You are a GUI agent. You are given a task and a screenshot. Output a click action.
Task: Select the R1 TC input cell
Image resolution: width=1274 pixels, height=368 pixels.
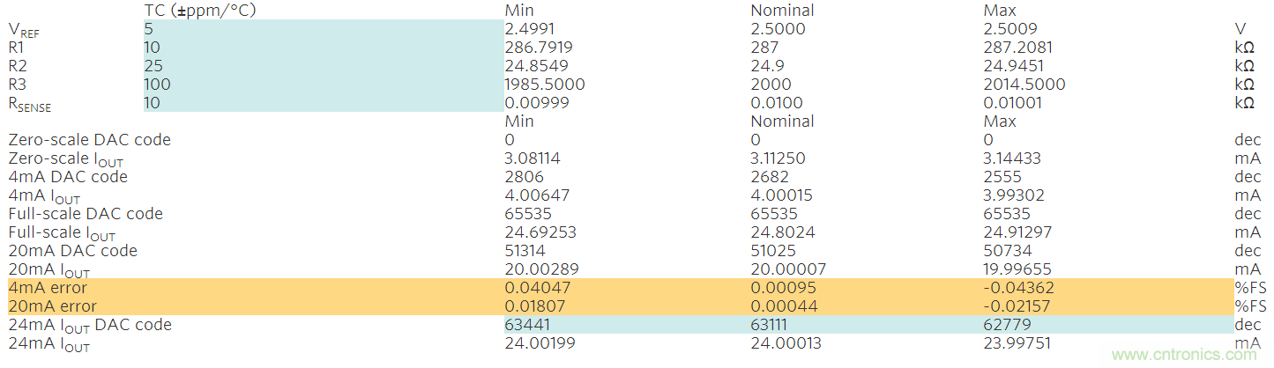(x=323, y=48)
